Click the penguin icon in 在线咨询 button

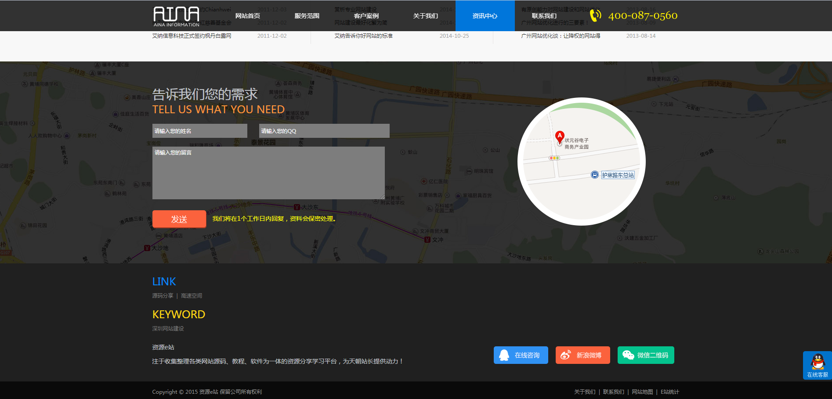click(x=504, y=355)
